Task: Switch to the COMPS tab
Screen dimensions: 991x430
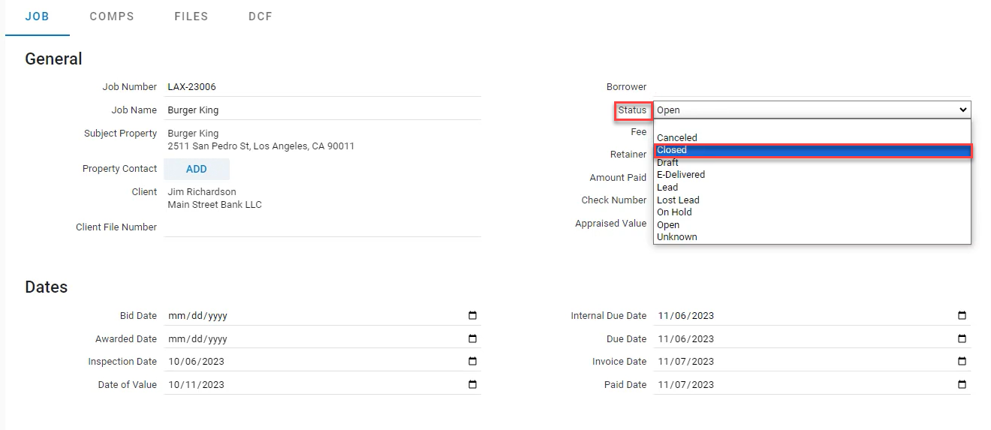Action: [112, 17]
